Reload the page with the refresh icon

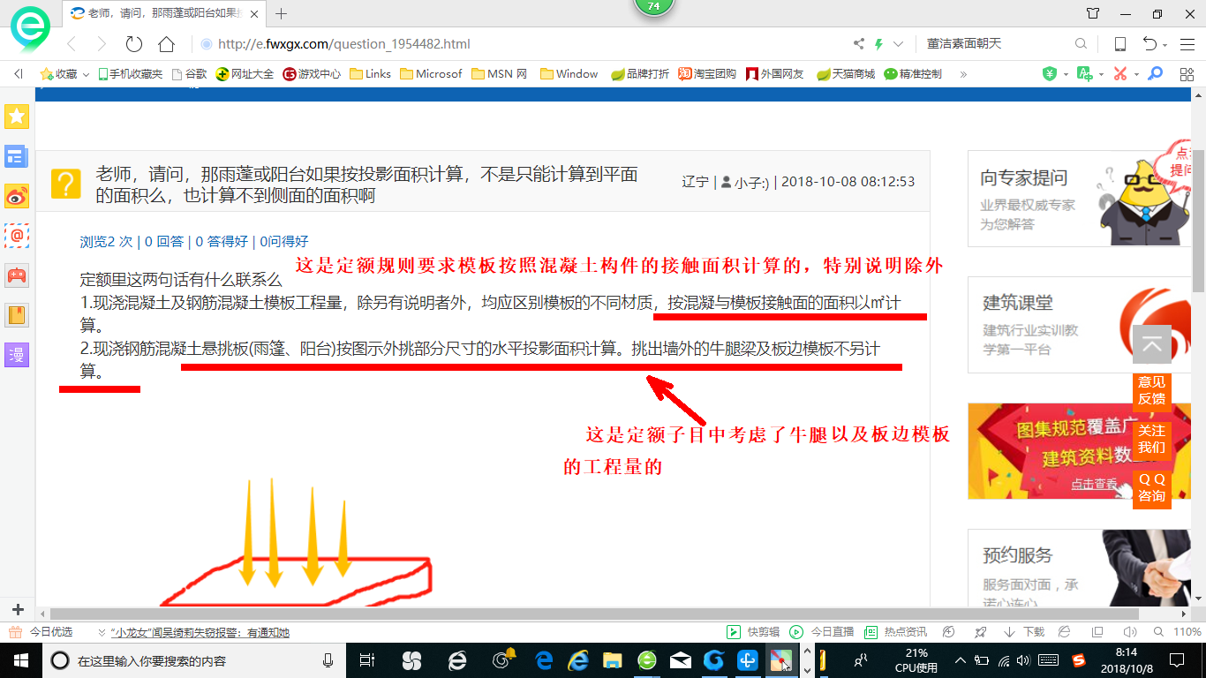point(134,44)
